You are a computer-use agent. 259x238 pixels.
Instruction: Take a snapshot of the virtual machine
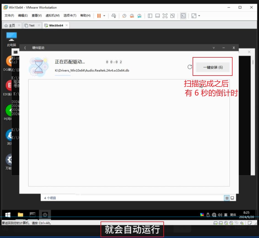click(x=124, y=16)
